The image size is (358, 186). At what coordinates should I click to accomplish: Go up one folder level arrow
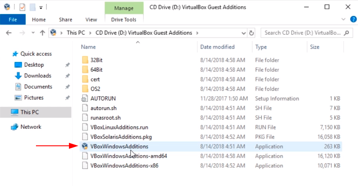click(42, 33)
